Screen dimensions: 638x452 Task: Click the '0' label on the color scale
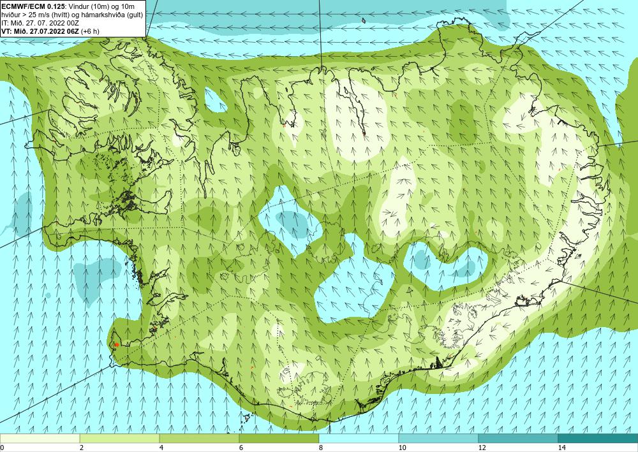2,448
